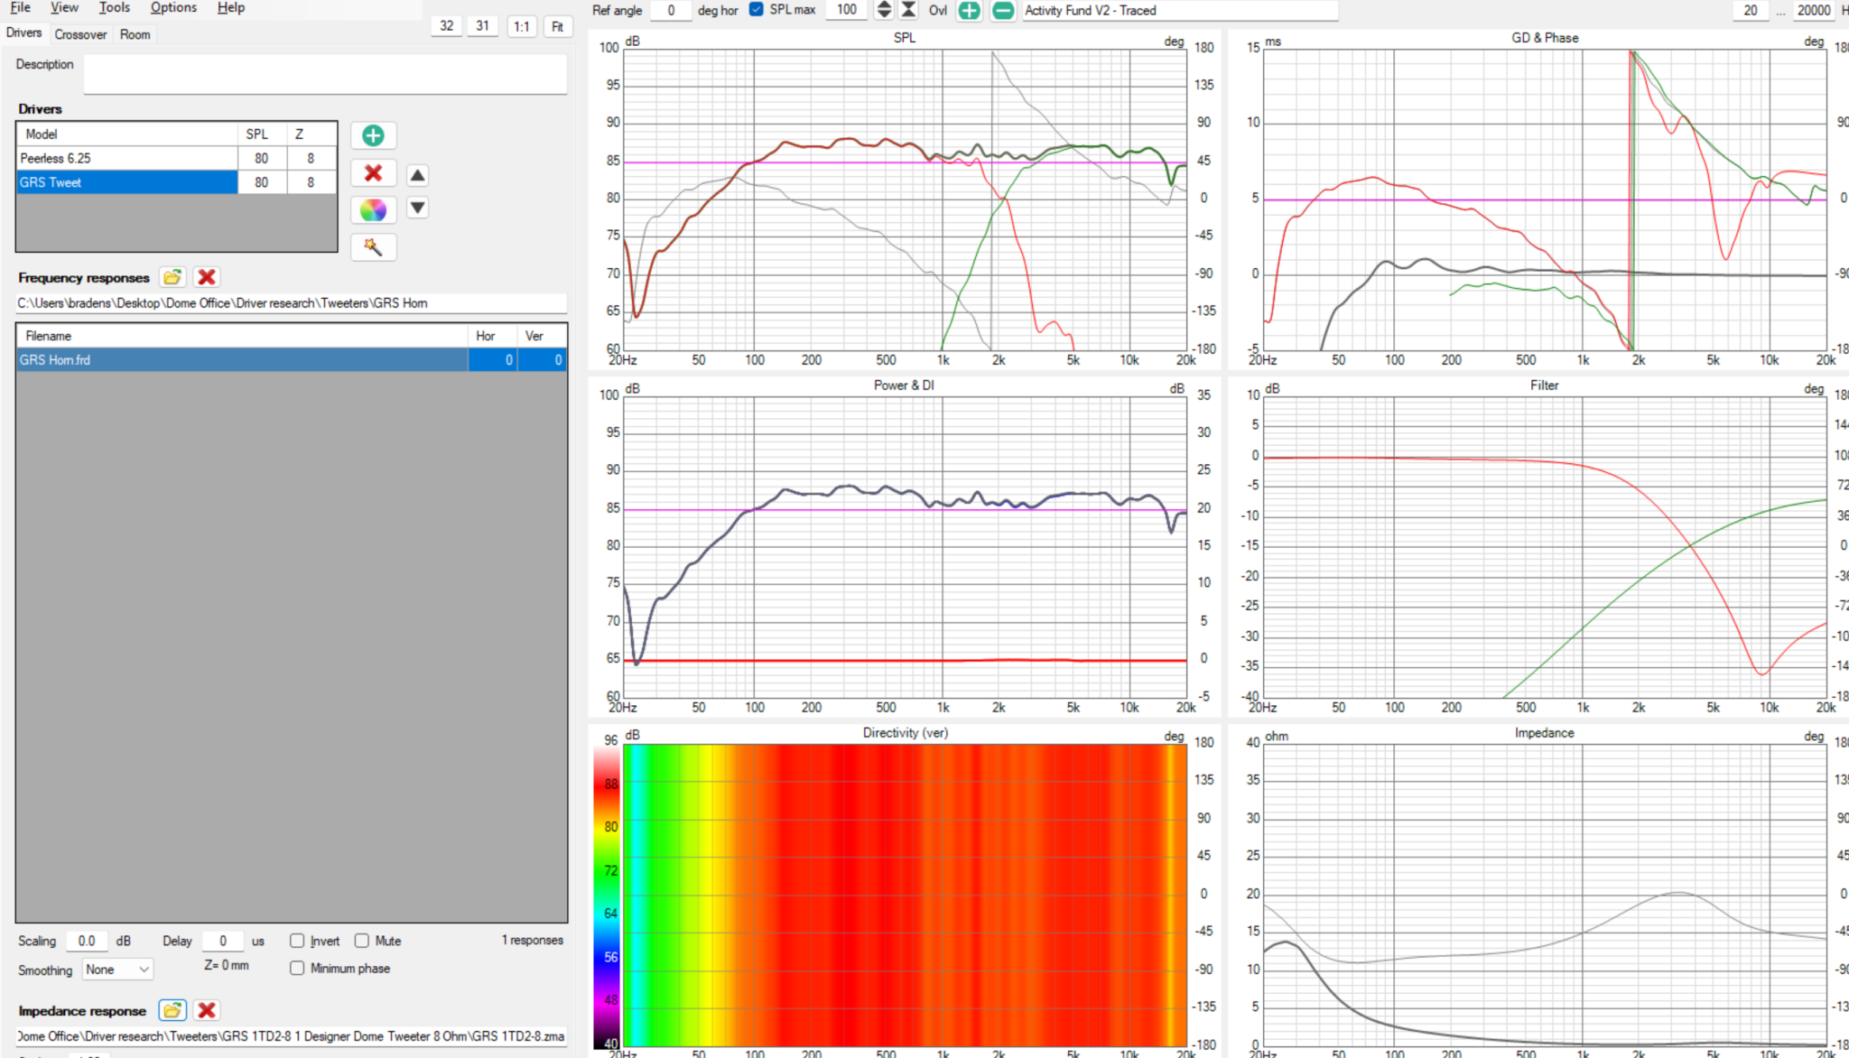Open the Smoothing dropdown
Image resolution: width=1849 pixels, height=1058 pixels.
click(117, 970)
